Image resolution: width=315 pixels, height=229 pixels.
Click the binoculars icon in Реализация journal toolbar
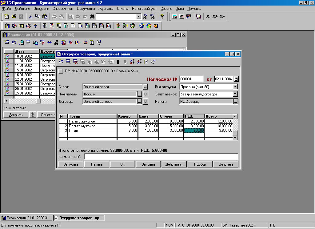[x=56, y=42]
